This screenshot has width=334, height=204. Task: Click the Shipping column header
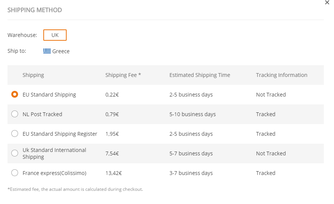[33, 75]
